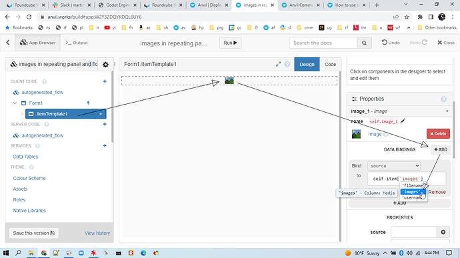Open ItemTemplate1 dropdown arrow menu
Viewport: 460px width, 258px height.
click(101, 114)
